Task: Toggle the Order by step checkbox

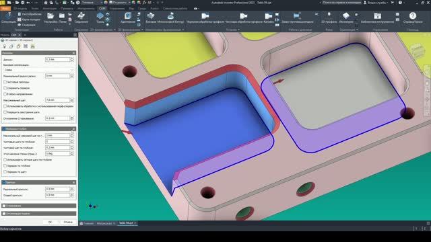Action: pos(5,172)
